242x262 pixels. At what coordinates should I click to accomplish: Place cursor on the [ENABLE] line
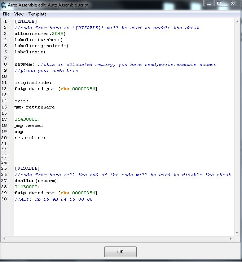(26, 22)
